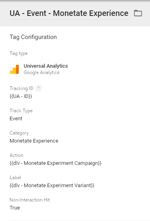Viewport: 150px width, 221px height.
Task: Click the Label variable Monetate Experiment Variant
Action: pyautogui.click(x=52, y=185)
